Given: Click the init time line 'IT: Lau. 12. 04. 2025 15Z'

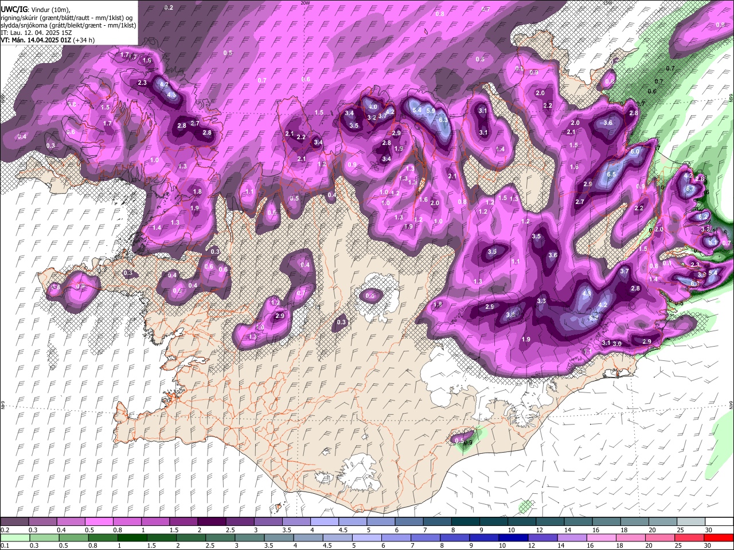Looking at the screenshot, I should 35,33.
